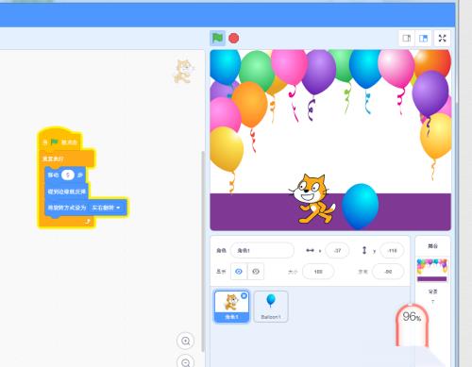Delete sprite 角色1 with its corner x icon

coord(244,295)
